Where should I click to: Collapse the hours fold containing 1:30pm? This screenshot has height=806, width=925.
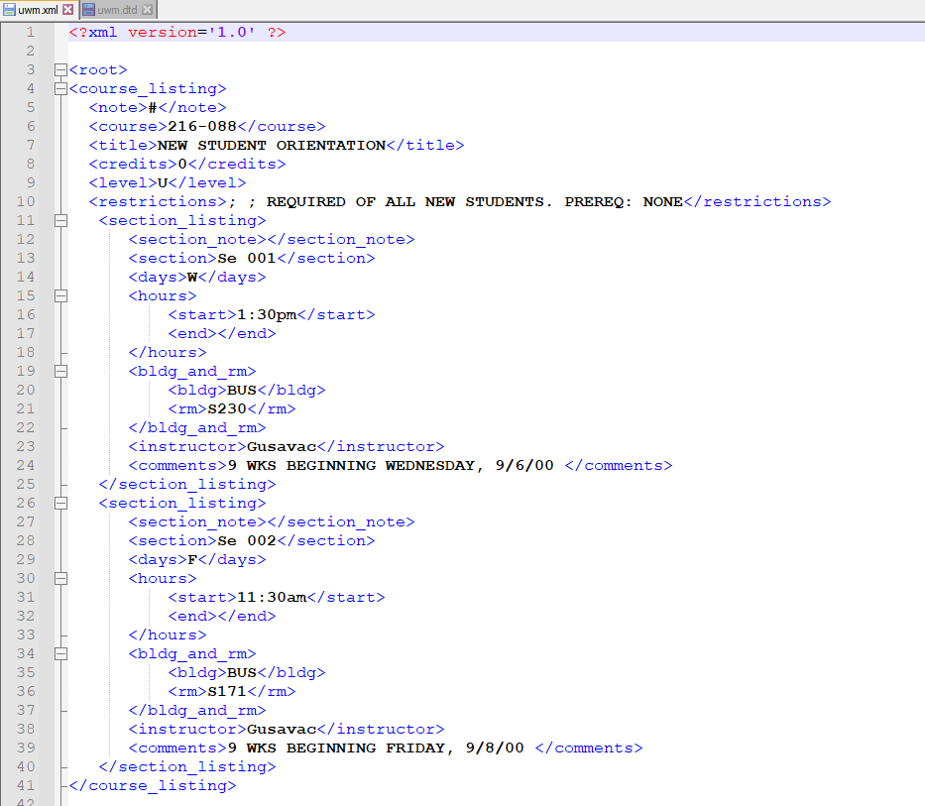pos(60,295)
